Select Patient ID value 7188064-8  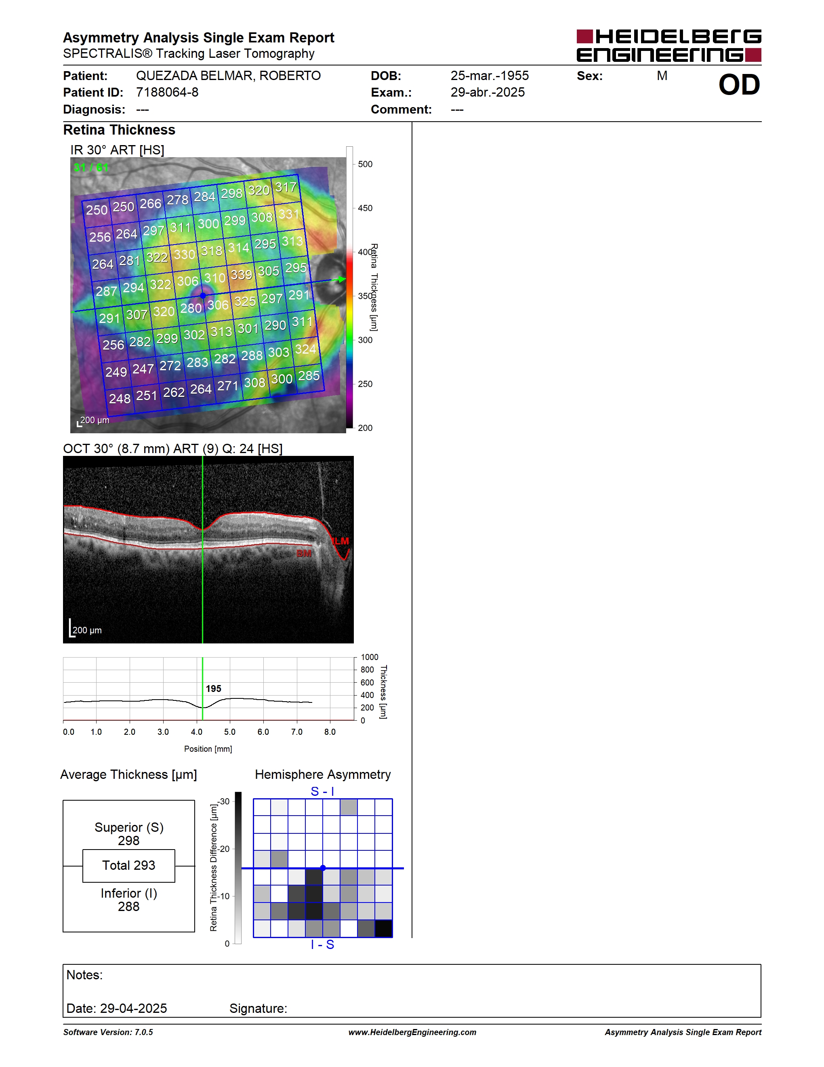(168, 92)
